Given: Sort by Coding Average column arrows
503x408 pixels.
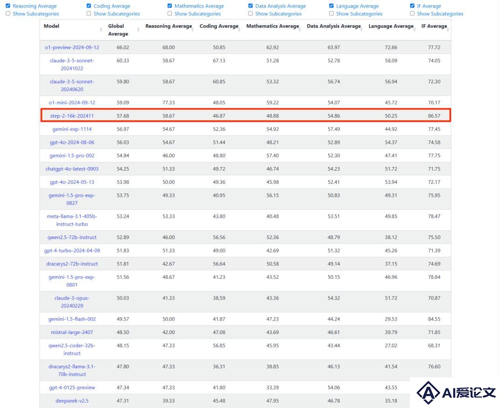Looking at the screenshot, I should (x=239, y=30).
